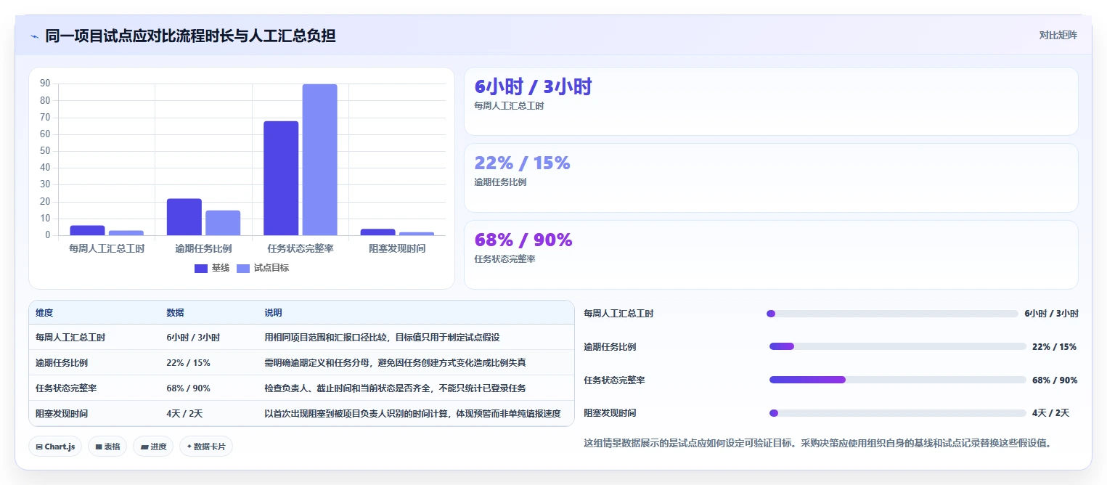Click the 逾期任务比例 基线 bar in chart

[184, 217]
